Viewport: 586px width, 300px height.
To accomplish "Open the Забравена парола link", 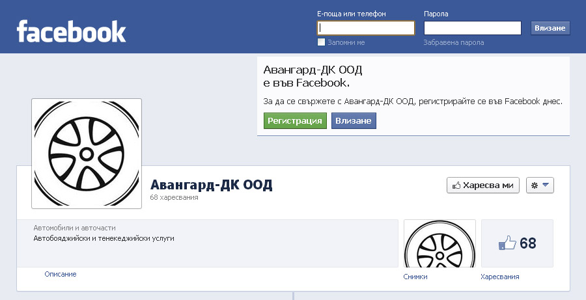I will pyautogui.click(x=454, y=42).
